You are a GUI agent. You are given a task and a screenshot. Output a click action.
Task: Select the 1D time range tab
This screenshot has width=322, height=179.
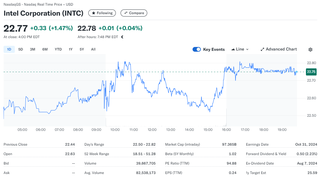[9, 49]
